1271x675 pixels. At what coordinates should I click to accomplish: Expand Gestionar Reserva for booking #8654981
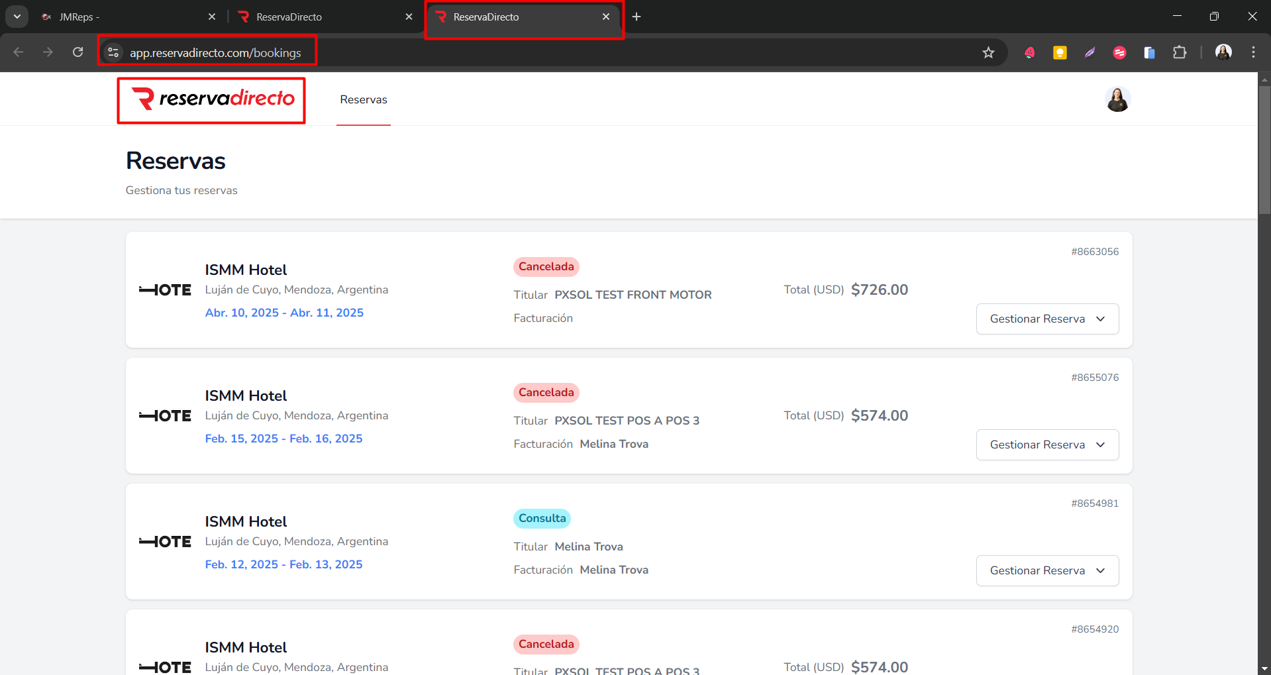(1047, 570)
